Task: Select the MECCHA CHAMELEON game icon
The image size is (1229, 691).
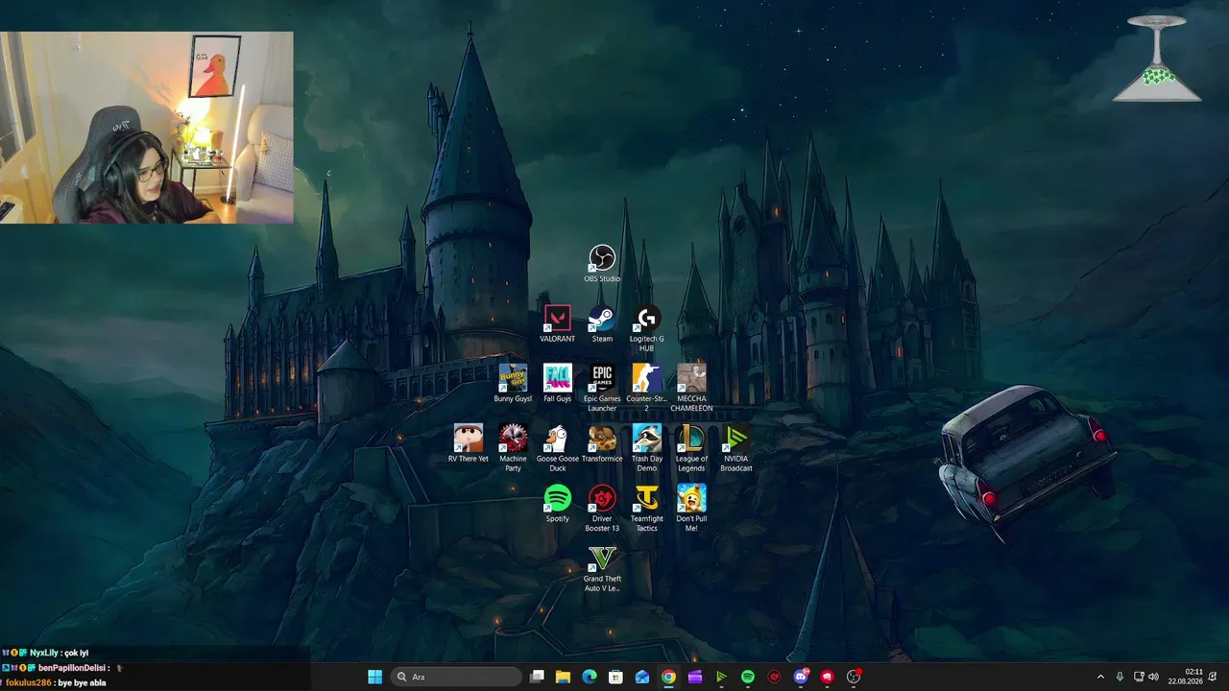Action: point(691,388)
